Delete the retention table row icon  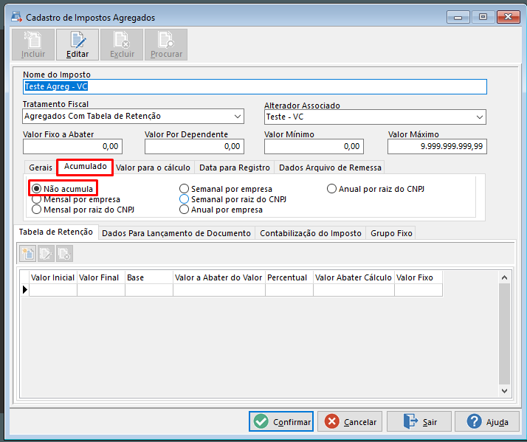point(64,253)
